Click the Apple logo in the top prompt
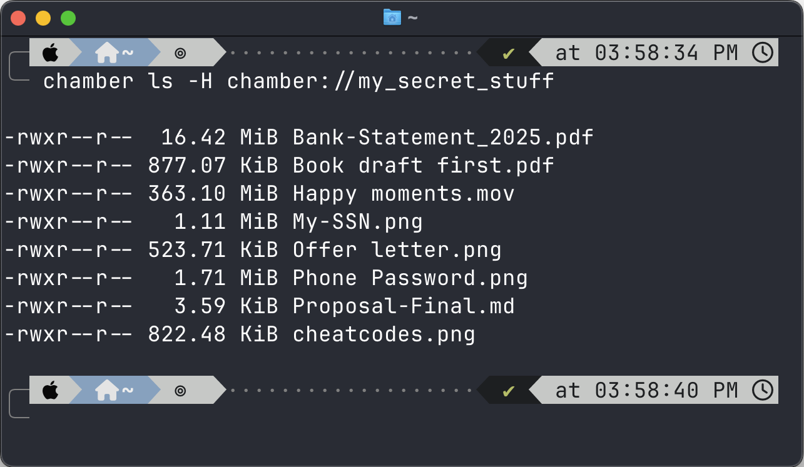This screenshot has height=467, width=804. [50, 53]
